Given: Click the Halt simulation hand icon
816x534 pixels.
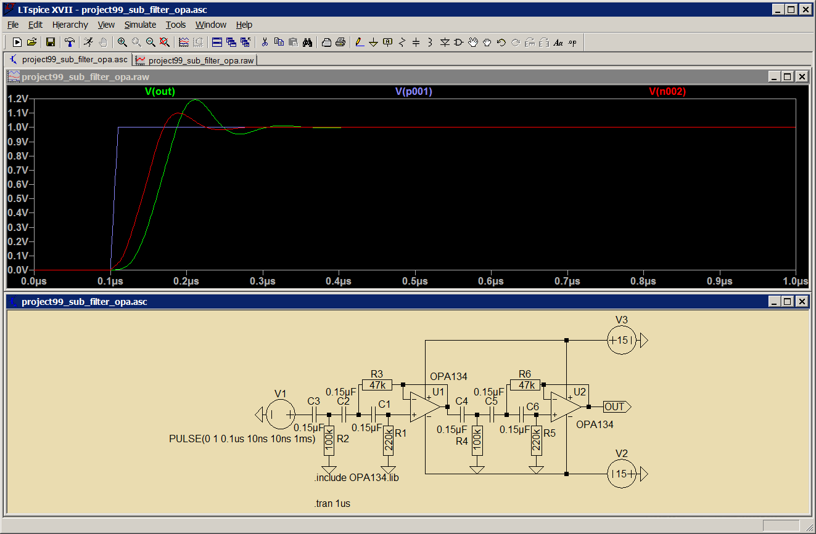Looking at the screenshot, I should click(103, 42).
